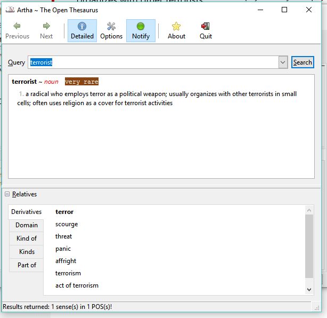Open the Query history dropdown arrow
Image resolution: width=327 pixels, height=318 pixels.
point(283,62)
